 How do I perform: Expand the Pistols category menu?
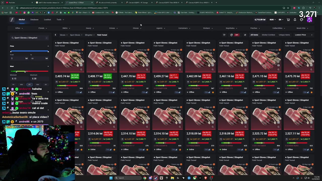[x=43, y=28]
